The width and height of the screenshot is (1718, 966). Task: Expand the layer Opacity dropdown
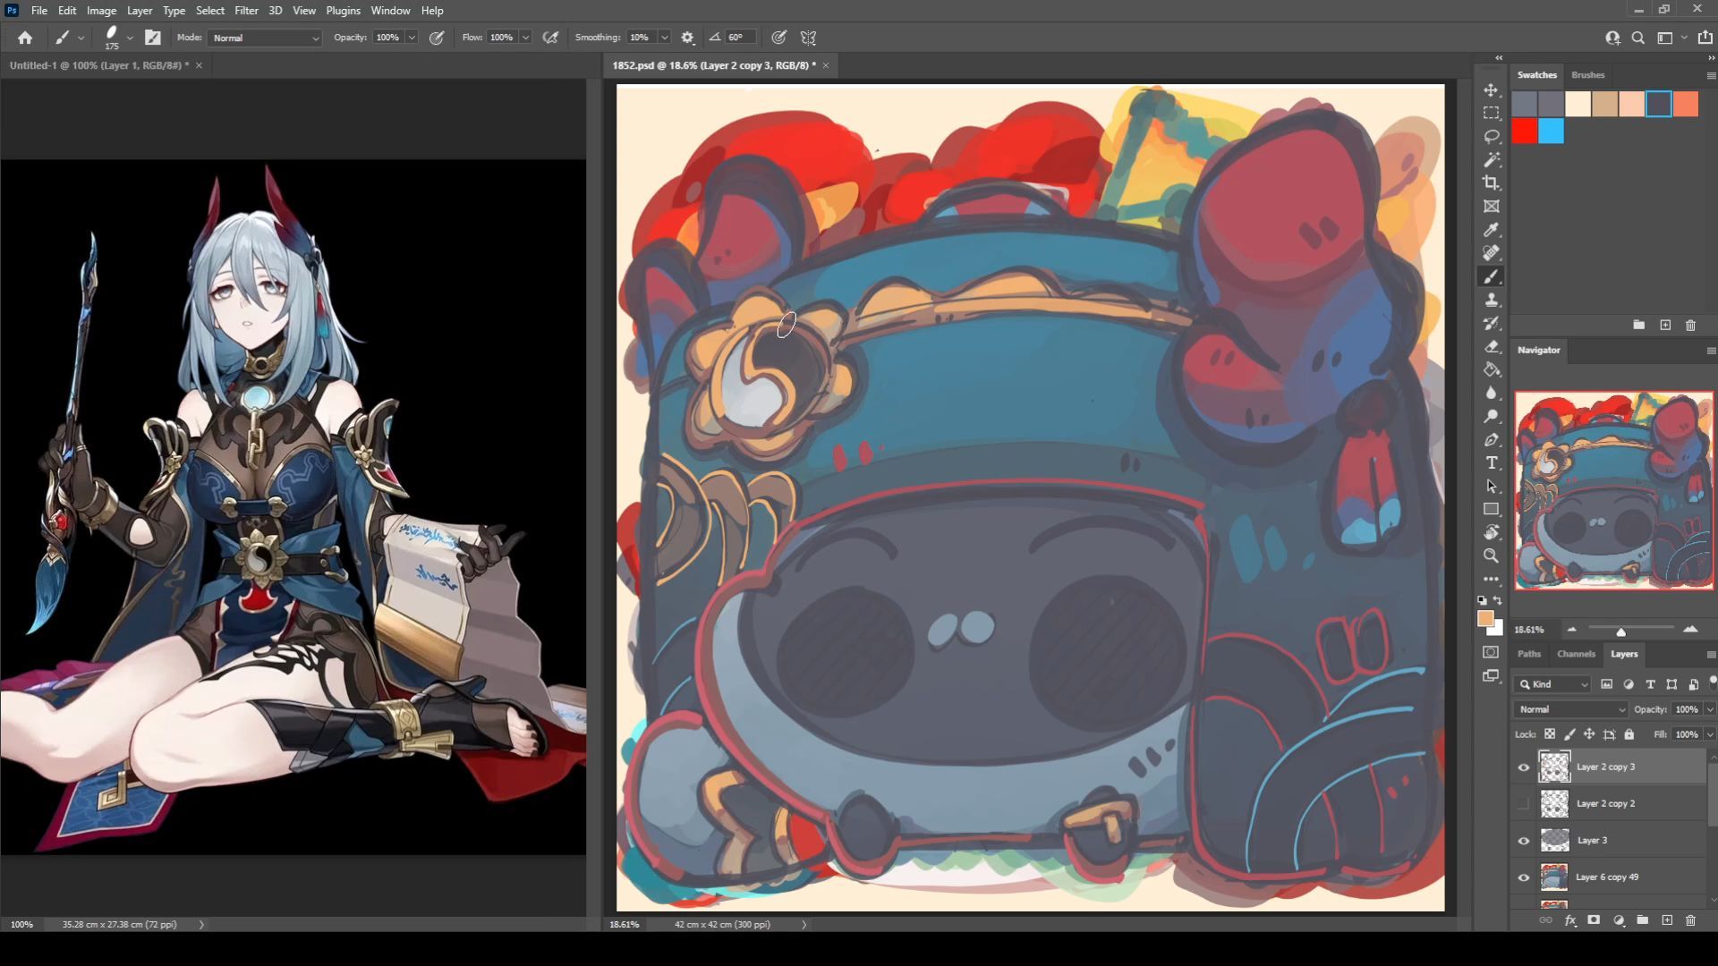pyautogui.click(x=1710, y=709)
